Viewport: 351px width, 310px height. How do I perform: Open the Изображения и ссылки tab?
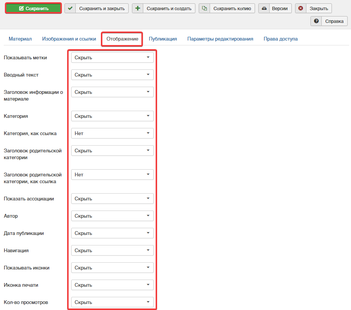point(66,39)
